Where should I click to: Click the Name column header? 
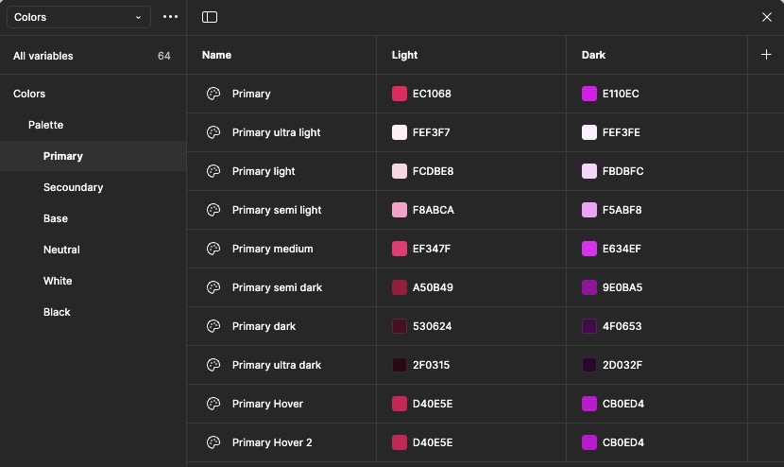pyautogui.click(x=216, y=55)
